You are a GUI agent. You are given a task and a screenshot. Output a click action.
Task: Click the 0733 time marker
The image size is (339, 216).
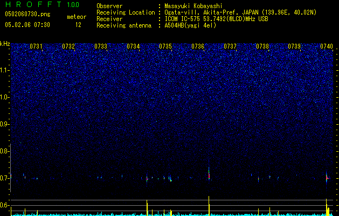(x=101, y=46)
